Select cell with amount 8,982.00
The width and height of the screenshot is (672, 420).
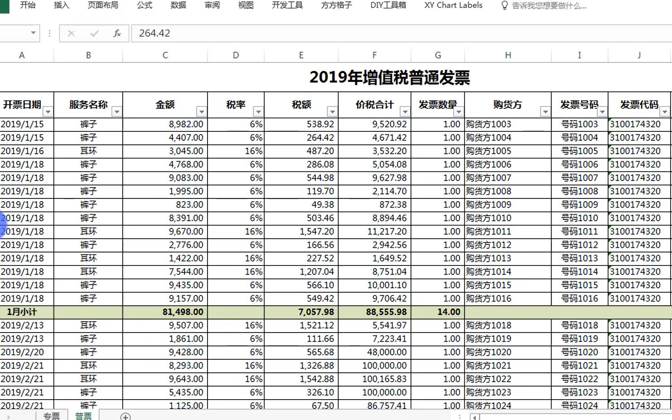tap(165, 124)
